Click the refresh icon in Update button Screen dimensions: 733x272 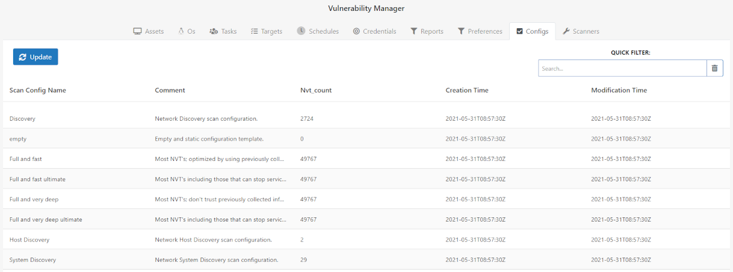click(x=23, y=57)
